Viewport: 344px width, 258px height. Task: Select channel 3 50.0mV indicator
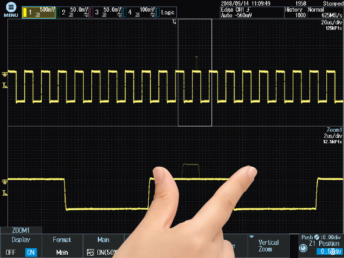click(x=105, y=12)
